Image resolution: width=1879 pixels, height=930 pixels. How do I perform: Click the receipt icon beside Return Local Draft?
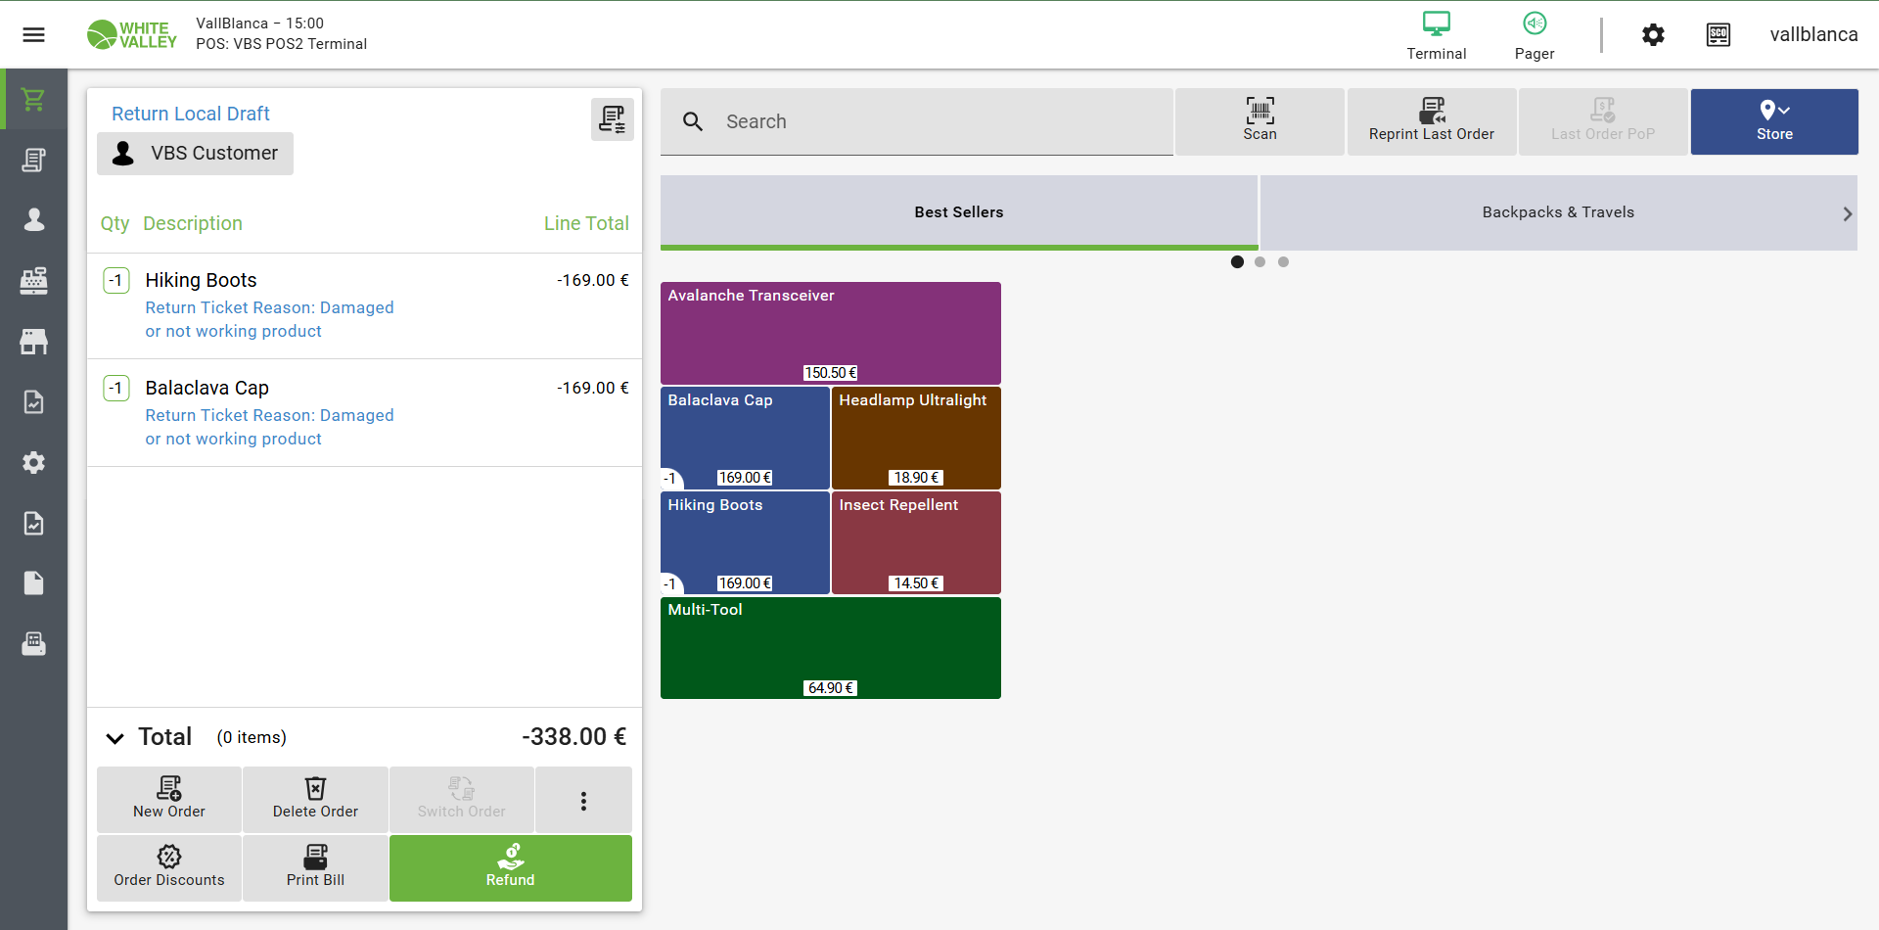coord(612,119)
